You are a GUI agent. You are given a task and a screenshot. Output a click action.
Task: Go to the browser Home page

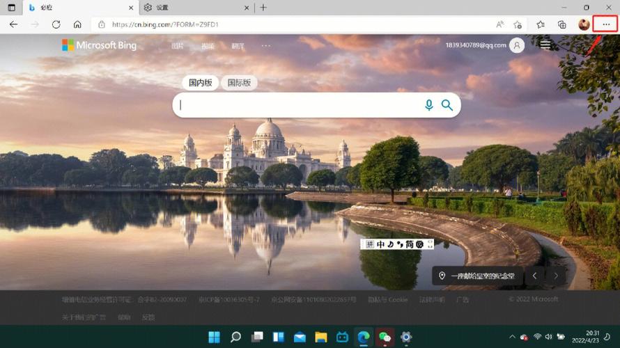pyautogui.click(x=77, y=24)
